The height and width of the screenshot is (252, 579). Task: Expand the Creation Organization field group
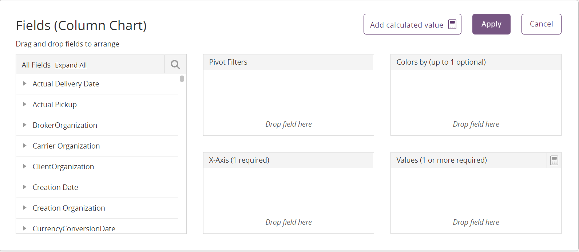[x=25, y=208]
